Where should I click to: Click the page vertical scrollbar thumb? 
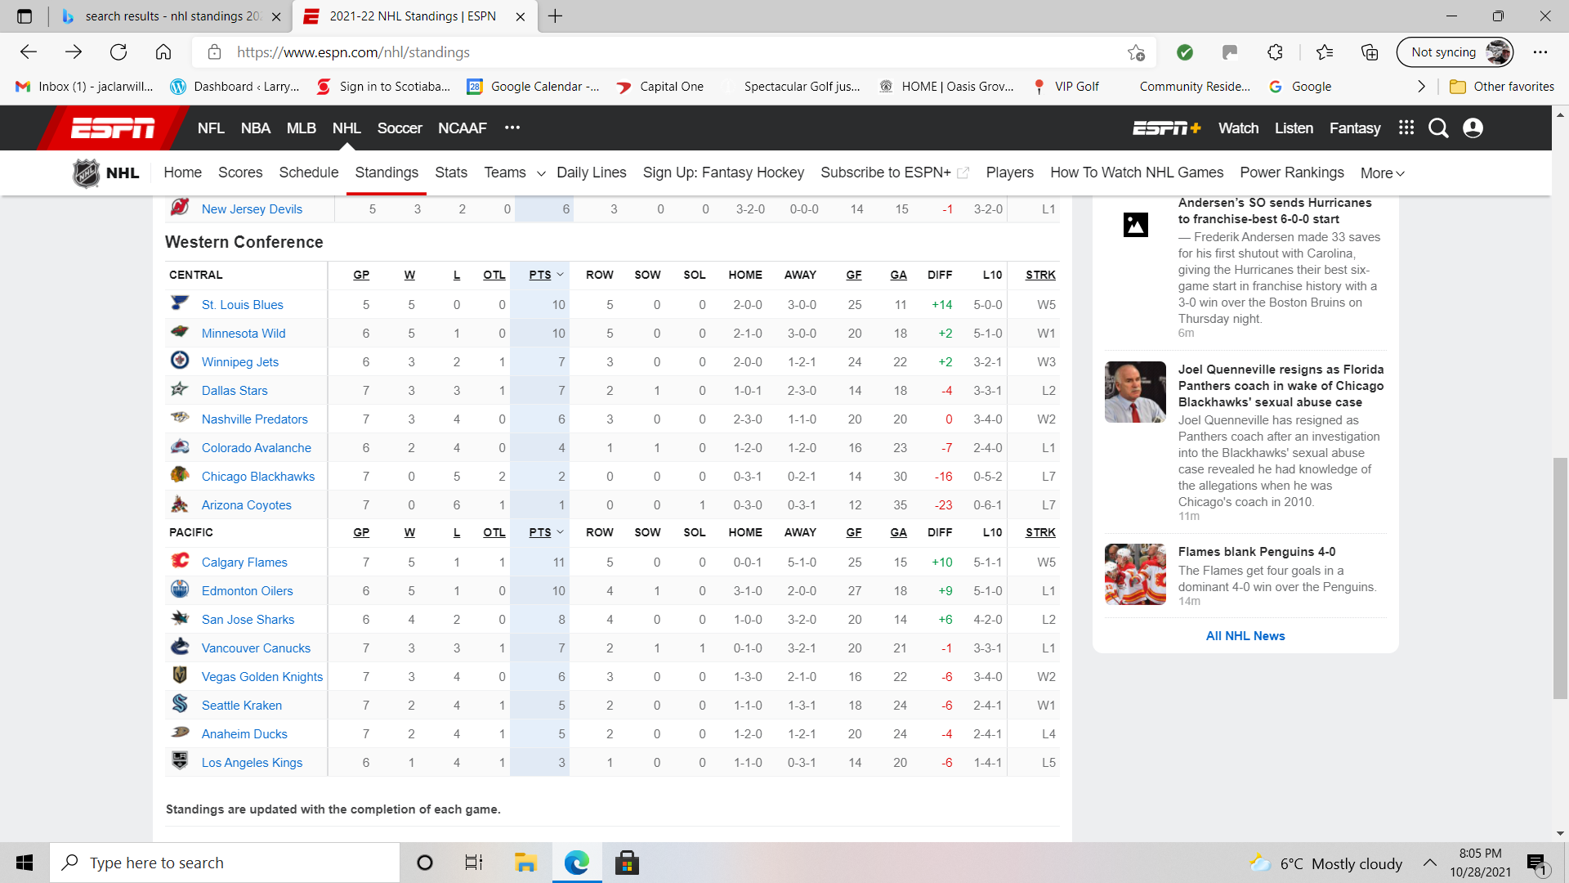(x=1560, y=577)
